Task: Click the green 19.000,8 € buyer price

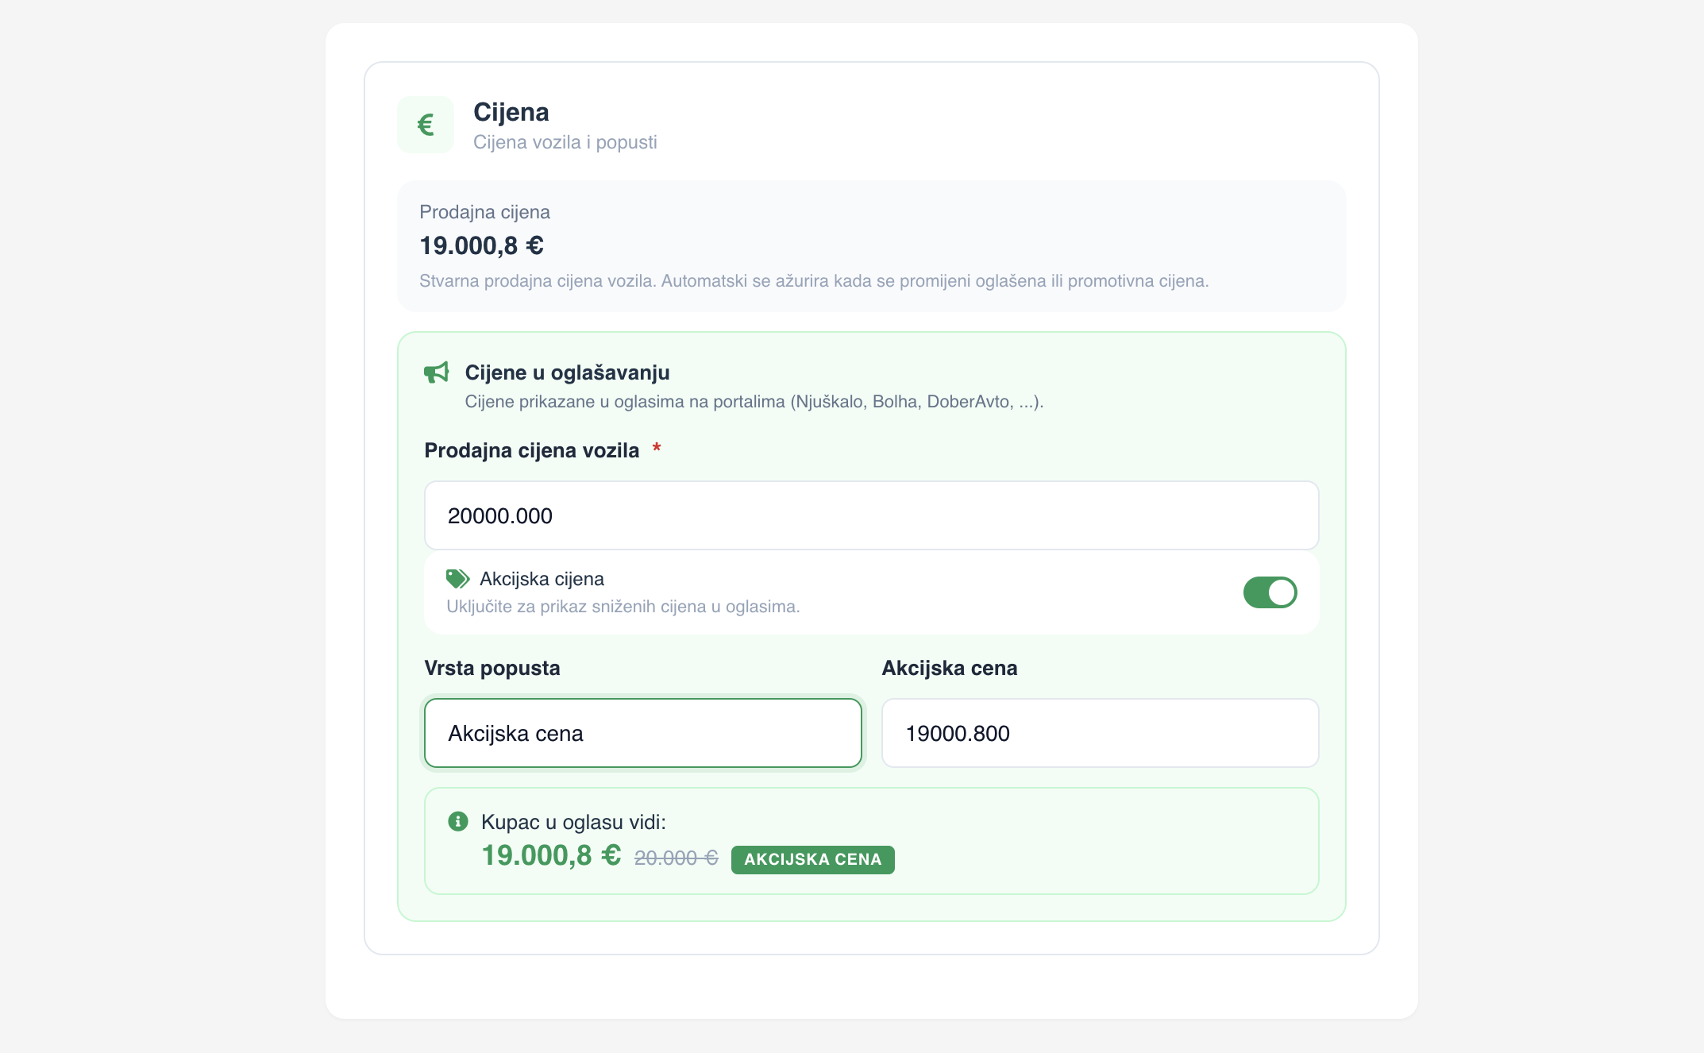Action: tap(551, 855)
